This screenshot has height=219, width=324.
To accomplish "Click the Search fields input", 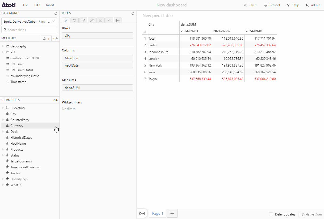I will (x=29, y=30).
